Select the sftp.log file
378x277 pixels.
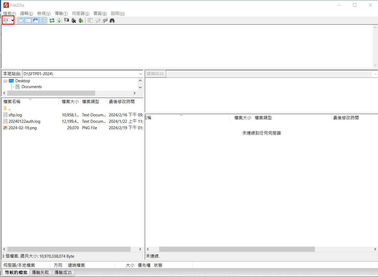click(x=15, y=115)
